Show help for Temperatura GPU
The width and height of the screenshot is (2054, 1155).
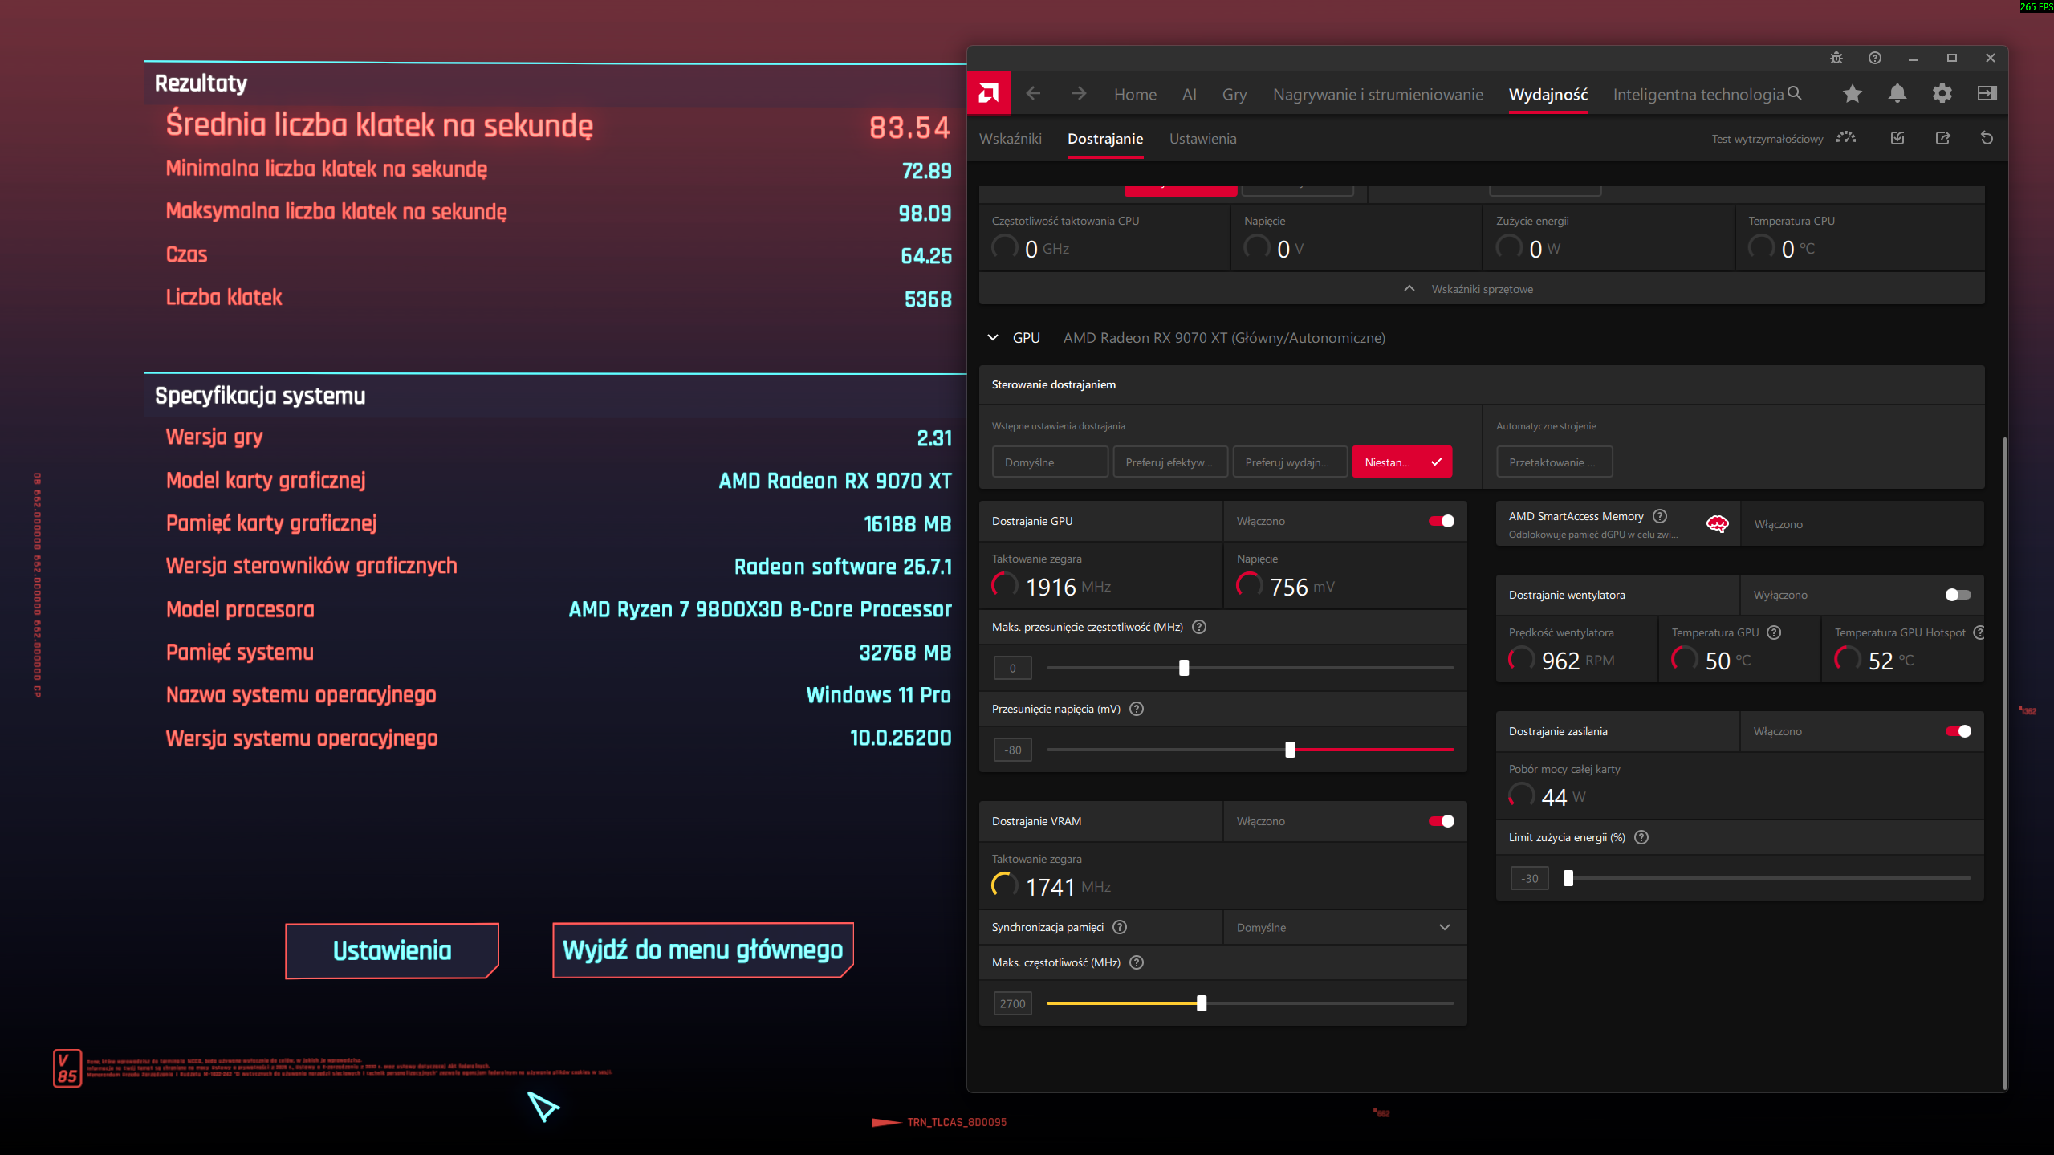pyautogui.click(x=1775, y=632)
